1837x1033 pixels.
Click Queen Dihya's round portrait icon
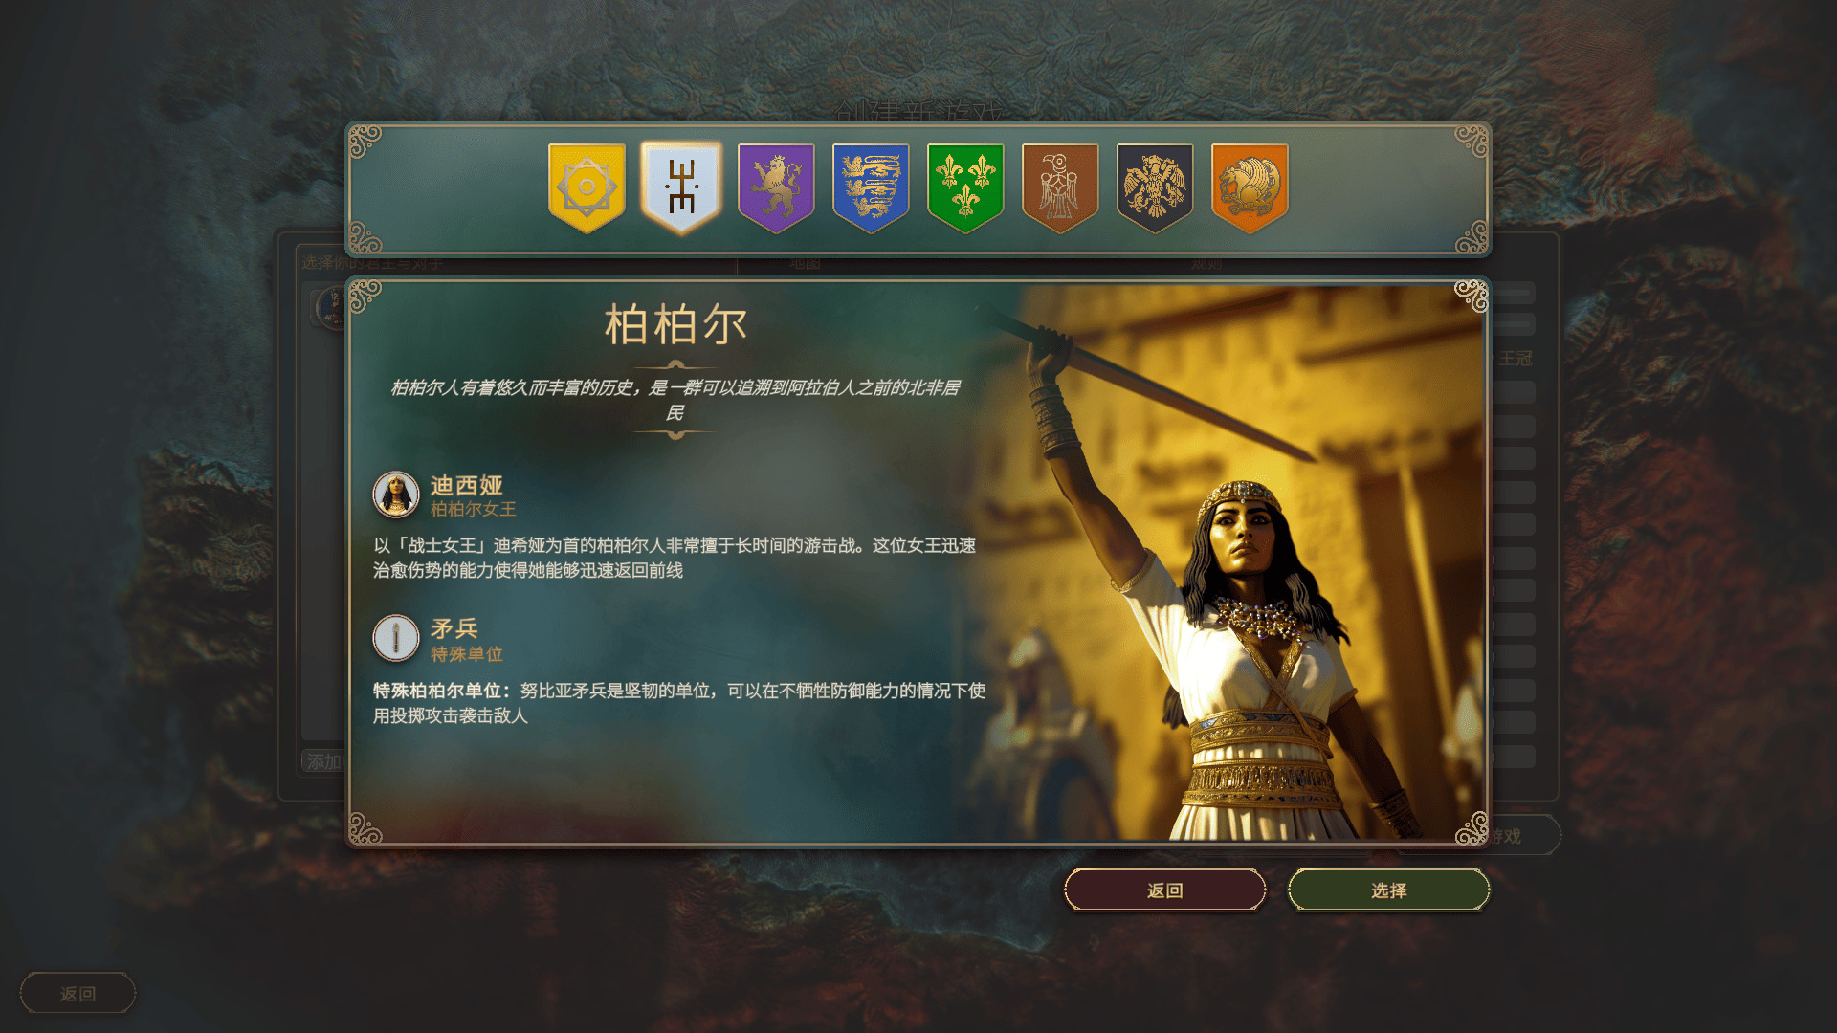click(x=396, y=495)
